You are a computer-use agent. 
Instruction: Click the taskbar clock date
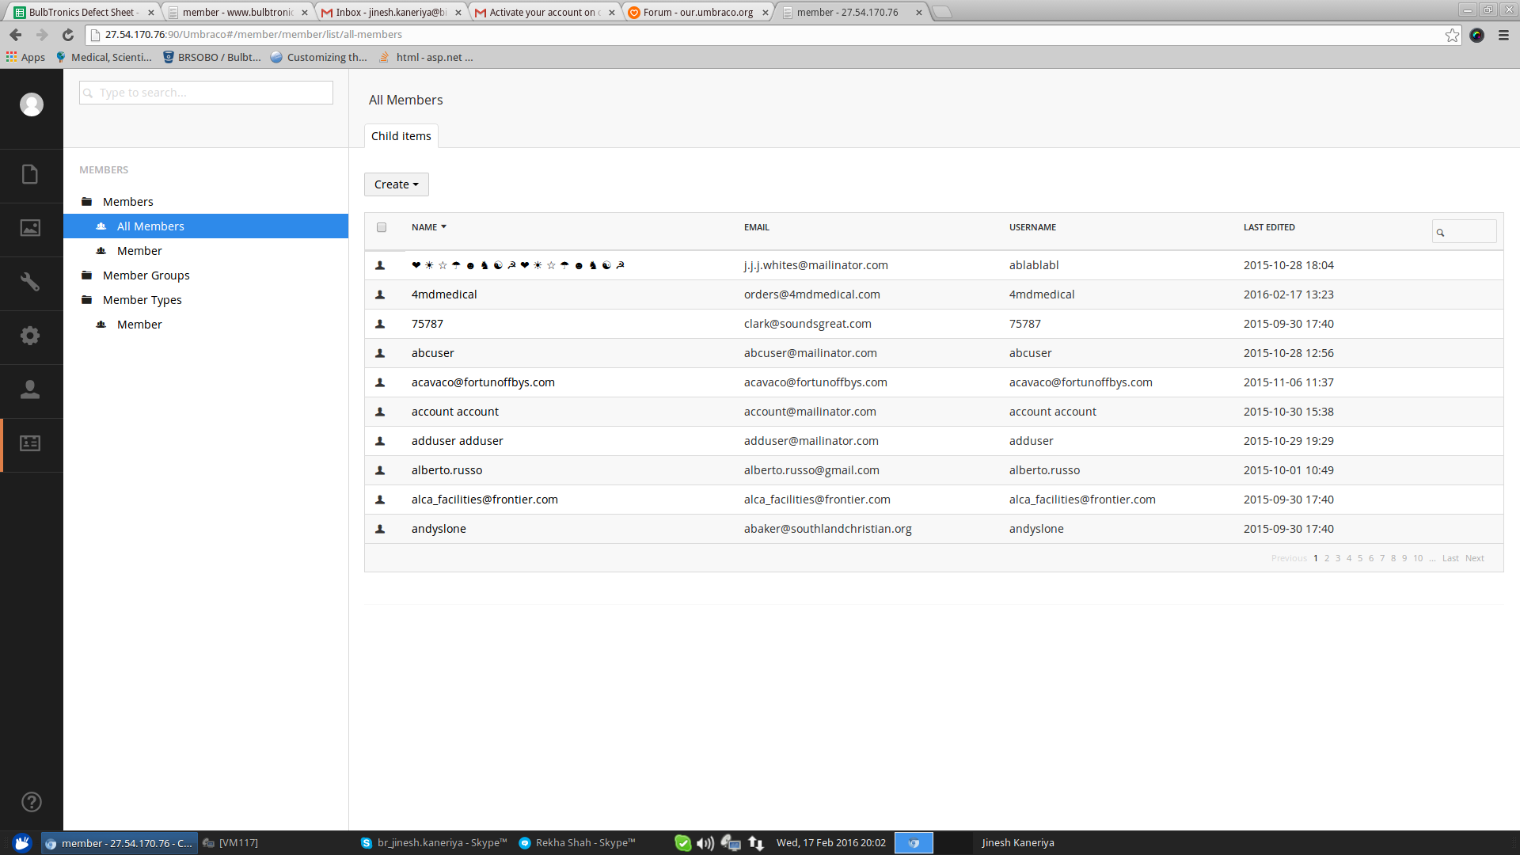point(831,843)
